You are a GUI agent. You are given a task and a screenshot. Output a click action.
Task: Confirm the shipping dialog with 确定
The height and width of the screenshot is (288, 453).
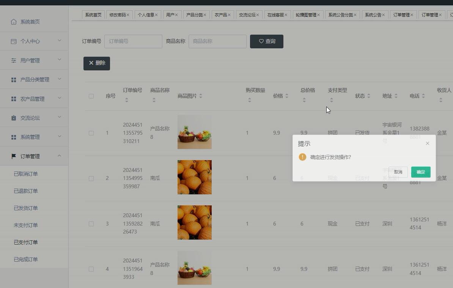pyautogui.click(x=421, y=172)
